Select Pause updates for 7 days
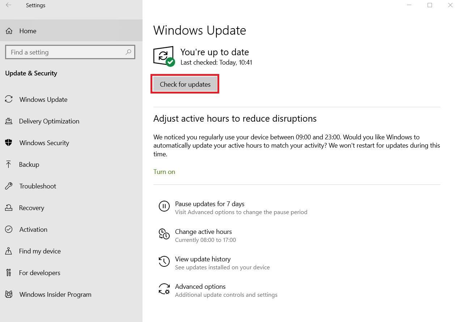This screenshot has height=322, width=458. pyautogui.click(x=210, y=204)
